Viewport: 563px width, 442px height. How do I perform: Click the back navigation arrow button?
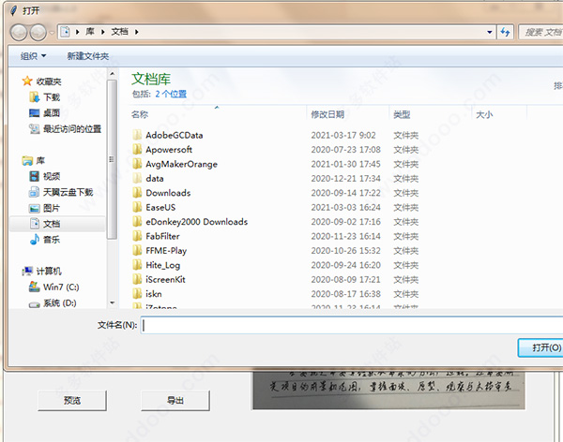pos(19,32)
